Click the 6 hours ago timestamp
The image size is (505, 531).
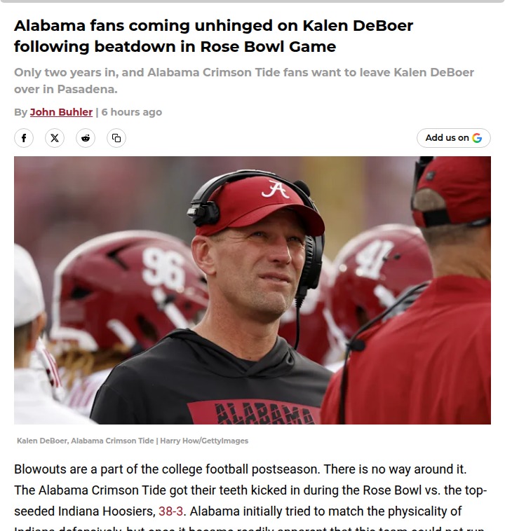132,112
